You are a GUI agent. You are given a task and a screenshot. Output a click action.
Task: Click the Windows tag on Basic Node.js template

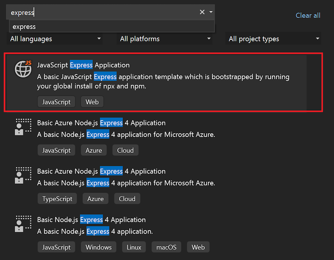click(x=99, y=247)
